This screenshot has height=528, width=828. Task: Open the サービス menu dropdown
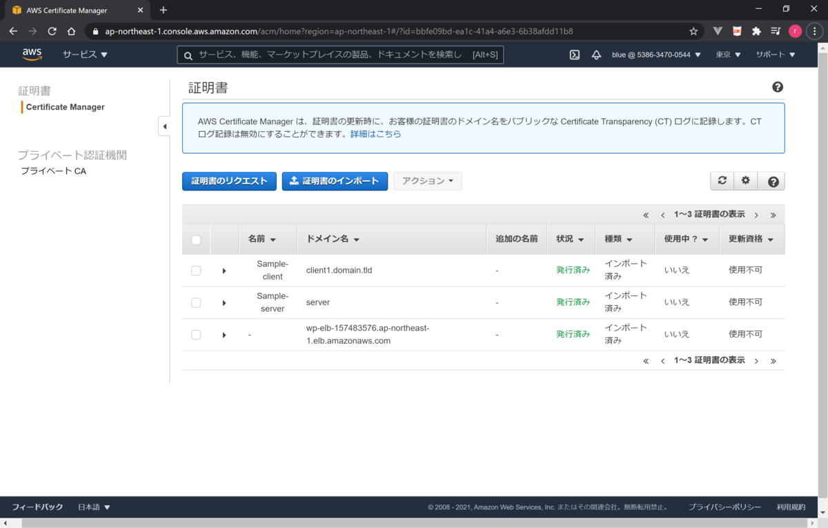pyautogui.click(x=85, y=55)
